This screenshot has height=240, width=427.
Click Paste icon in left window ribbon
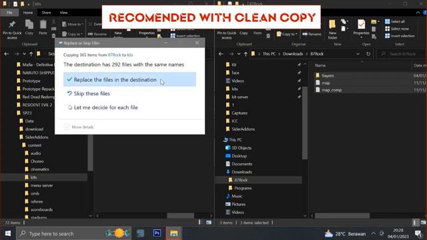click(x=43, y=27)
